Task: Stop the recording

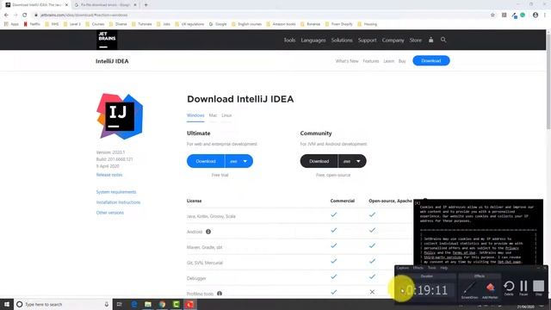Action: pos(538,288)
